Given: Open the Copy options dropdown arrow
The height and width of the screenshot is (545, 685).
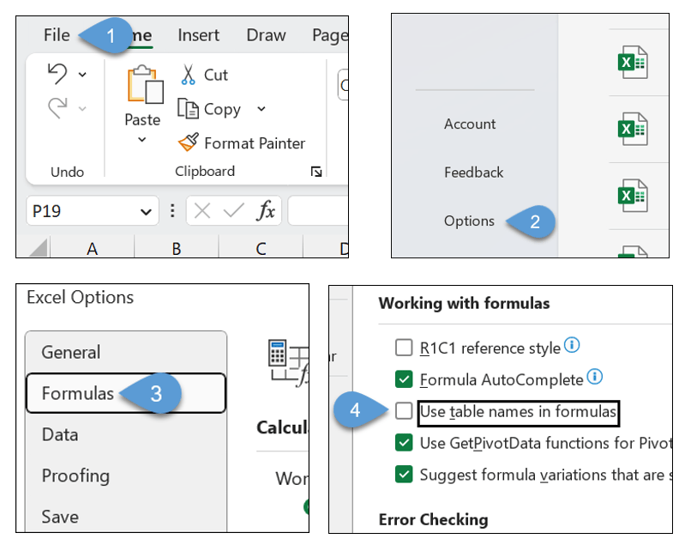Looking at the screenshot, I should click(261, 109).
